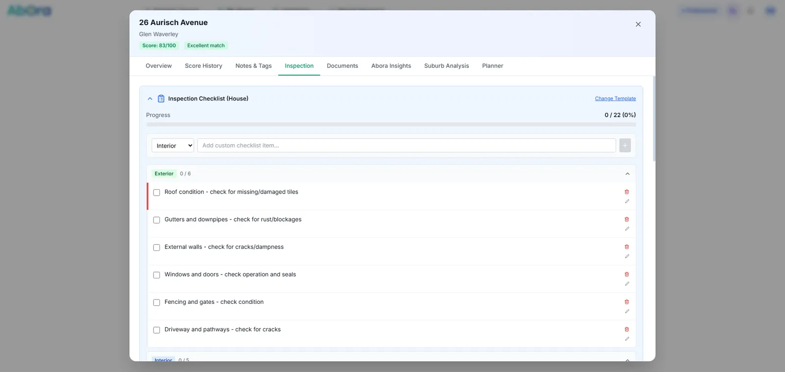Image resolution: width=785 pixels, height=372 pixels.
Task: Delete the Fencing and gates item
Action: [x=627, y=302]
